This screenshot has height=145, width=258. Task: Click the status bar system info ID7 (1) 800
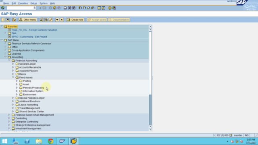(223, 135)
